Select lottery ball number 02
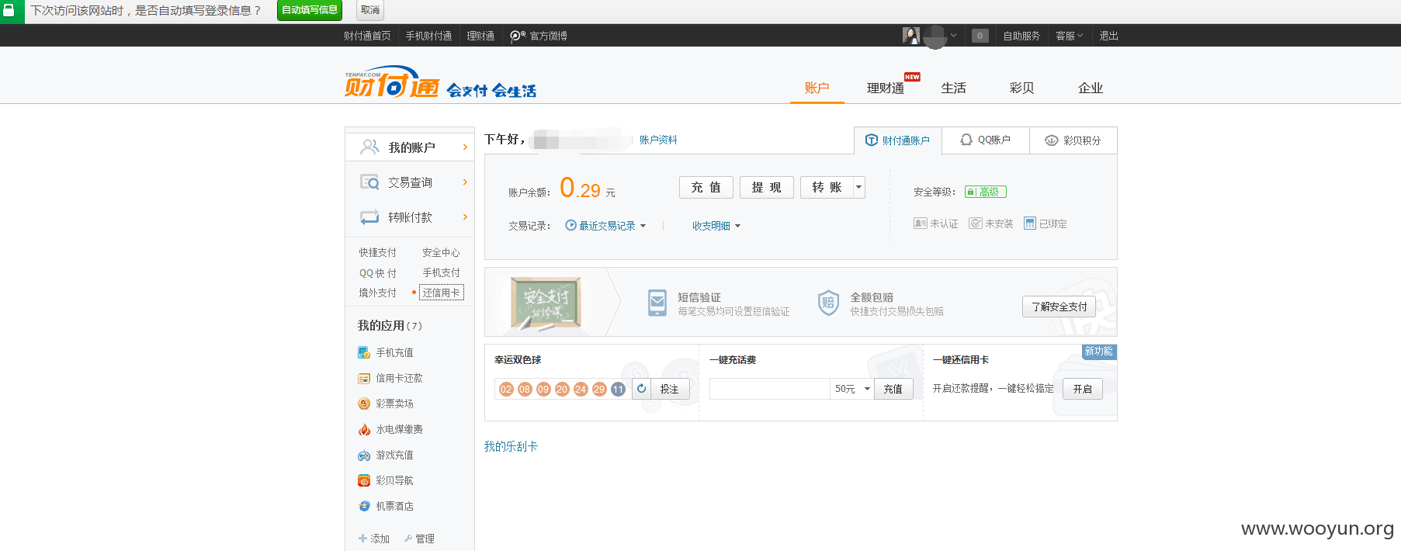 (x=506, y=389)
